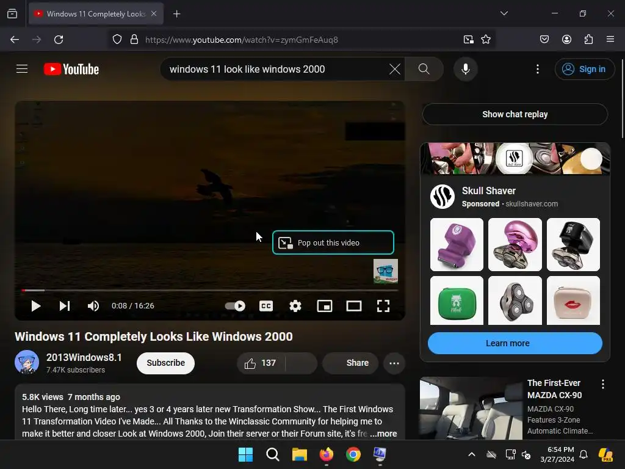Show chat replay
Screen dimensions: 625x469
515,114
